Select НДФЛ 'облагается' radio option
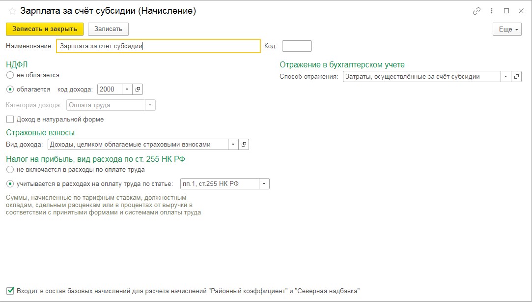This screenshot has height=302, width=532. (10, 90)
